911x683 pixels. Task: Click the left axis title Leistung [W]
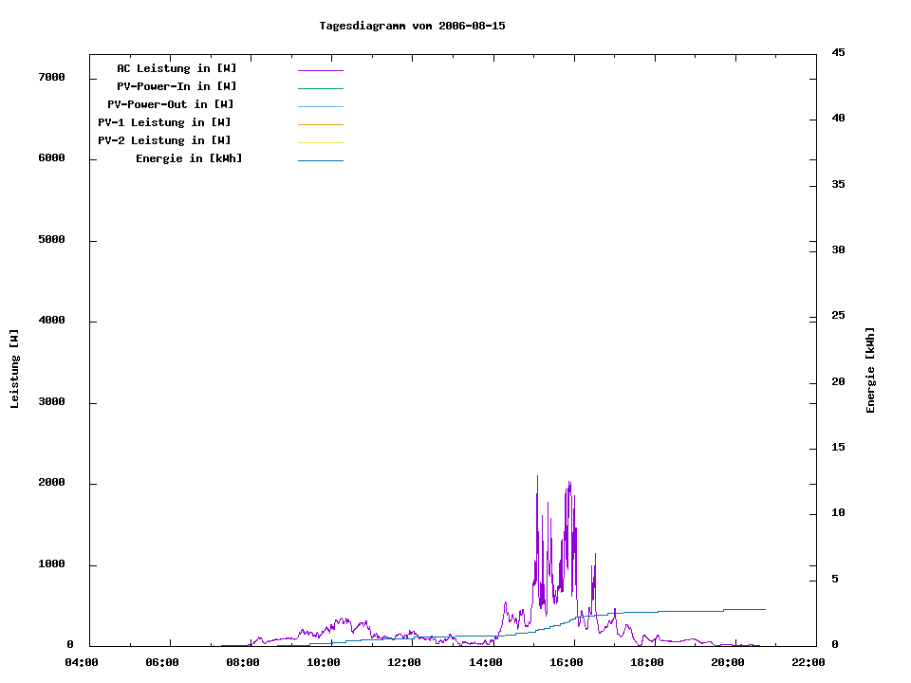(14, 369)
